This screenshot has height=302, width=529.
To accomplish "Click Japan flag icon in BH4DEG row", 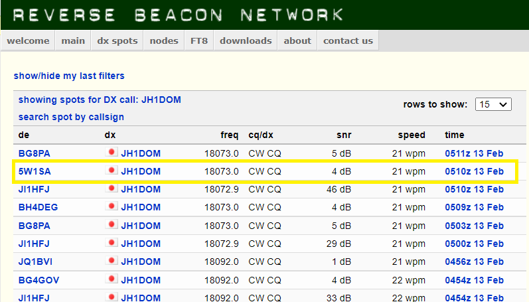I will (112, 206).
